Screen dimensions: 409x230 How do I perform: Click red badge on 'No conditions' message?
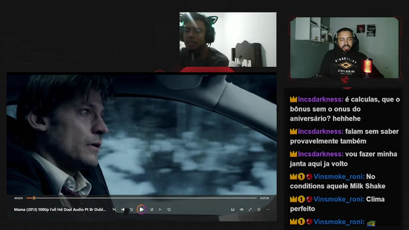(x=309, y=177)
